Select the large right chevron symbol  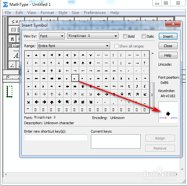[x=75, y=55]
